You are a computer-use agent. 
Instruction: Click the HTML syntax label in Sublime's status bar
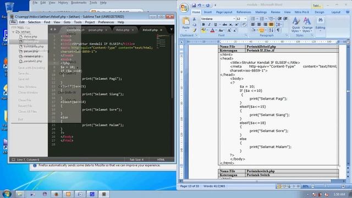161,159
